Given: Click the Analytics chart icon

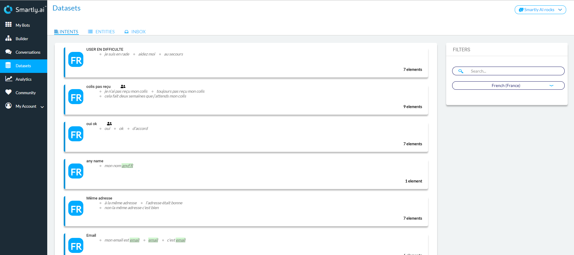Looking at the screenshot, I should [9, 79].
